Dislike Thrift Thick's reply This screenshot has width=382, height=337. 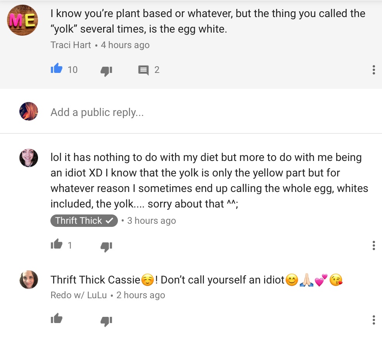pos(106,246)
